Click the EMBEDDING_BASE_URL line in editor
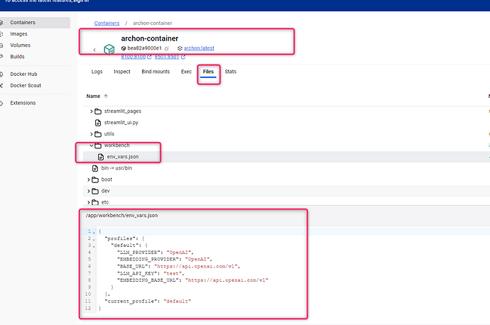This screenshot has width=490, height=325. pyautogui.click(x=193, y=280)
